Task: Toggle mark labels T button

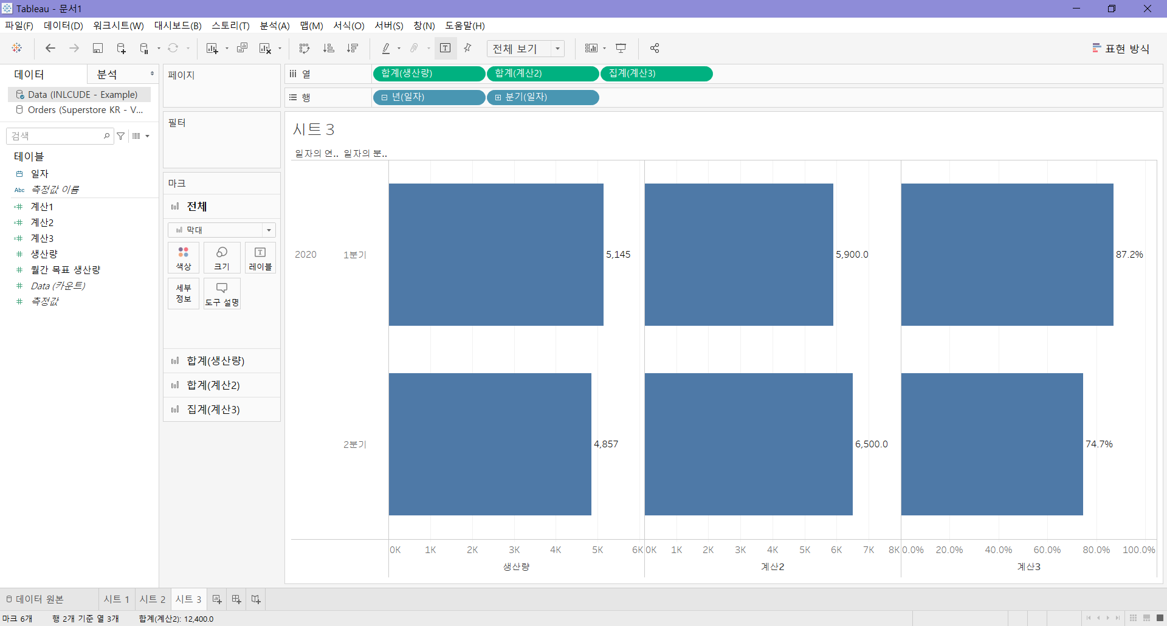Action: pyautogui.click(x=446, y=48)
